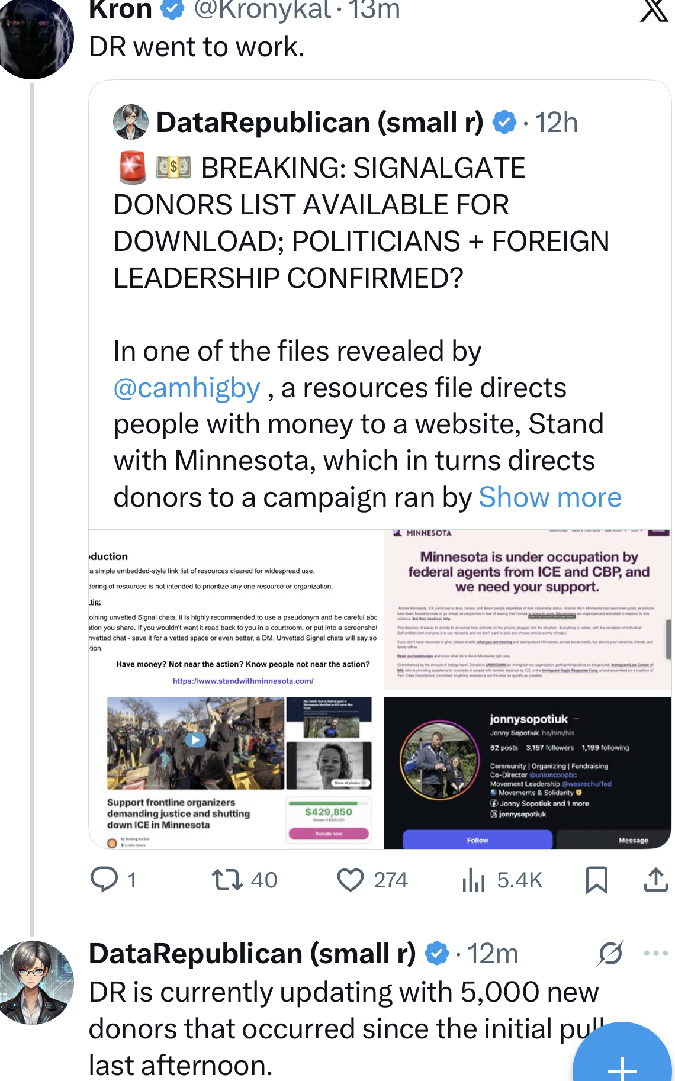Open DataRepublican's avatar in quoted tweet
The image size is (675, 1081).
[131, 122]
